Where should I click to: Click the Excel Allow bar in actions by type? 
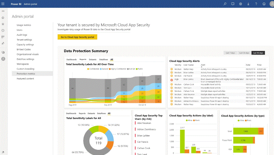(246, 131)
